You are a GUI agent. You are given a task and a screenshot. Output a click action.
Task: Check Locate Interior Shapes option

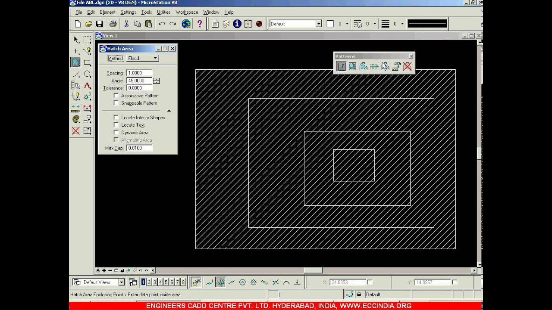[116, 118]
